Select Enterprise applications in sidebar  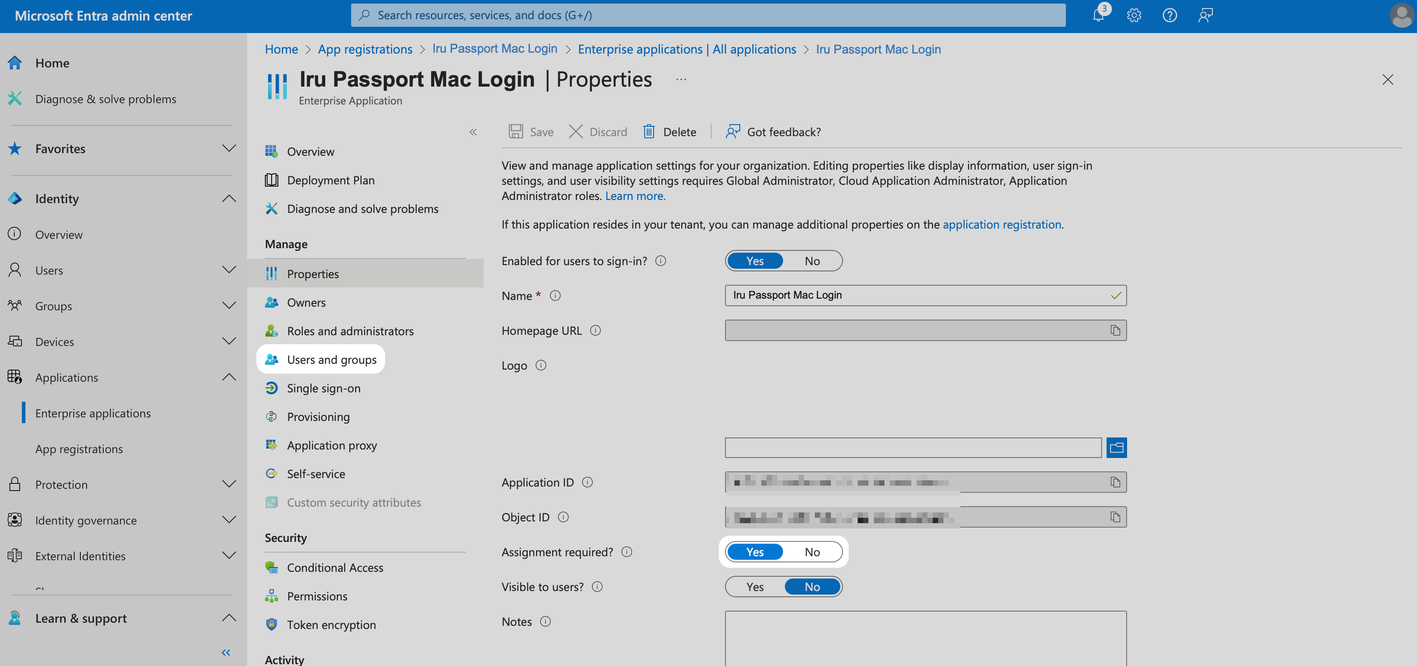(93, 412)
